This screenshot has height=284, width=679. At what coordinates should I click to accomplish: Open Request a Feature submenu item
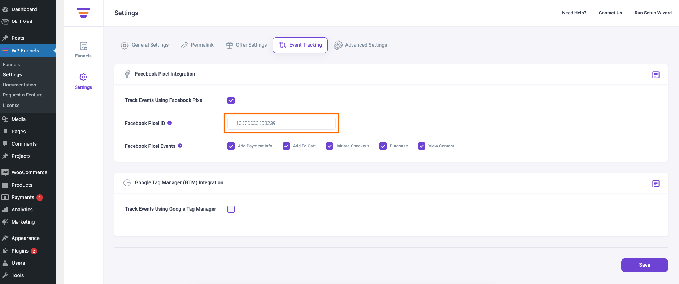[23, 95]
